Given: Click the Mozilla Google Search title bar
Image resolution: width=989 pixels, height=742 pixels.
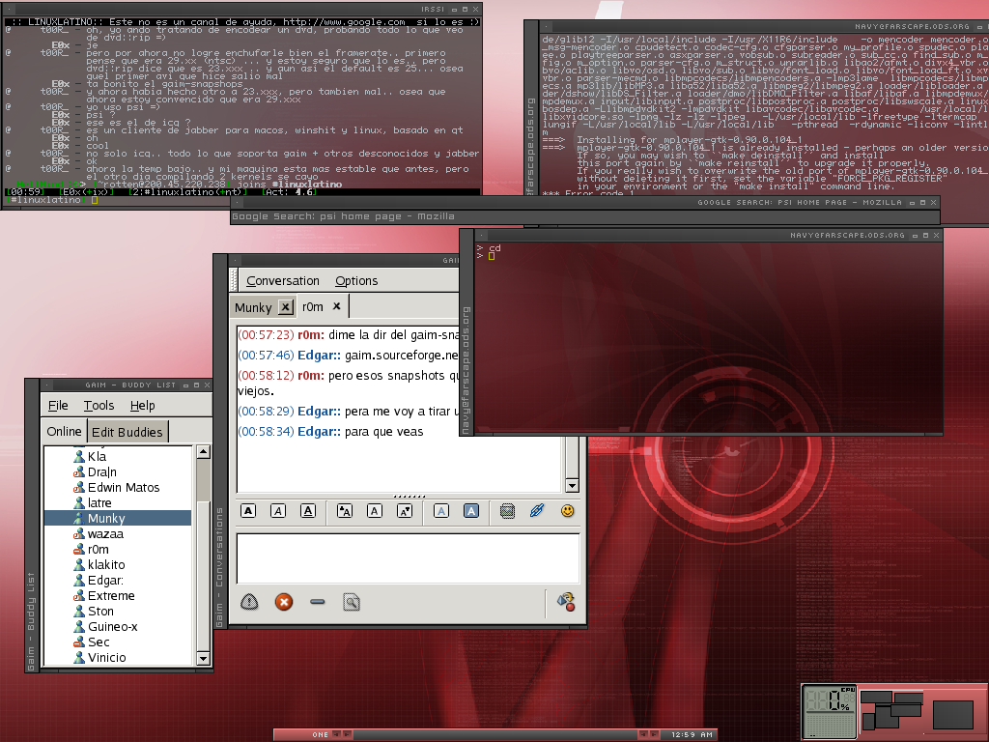Looking at the screenshot, I should pyautogui.click(x=584, y=203).
